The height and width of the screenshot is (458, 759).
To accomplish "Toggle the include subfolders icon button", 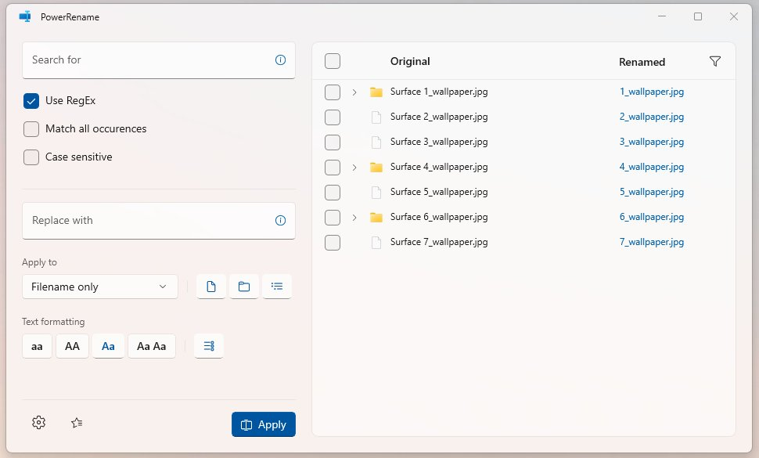I will tap(277, 287).
